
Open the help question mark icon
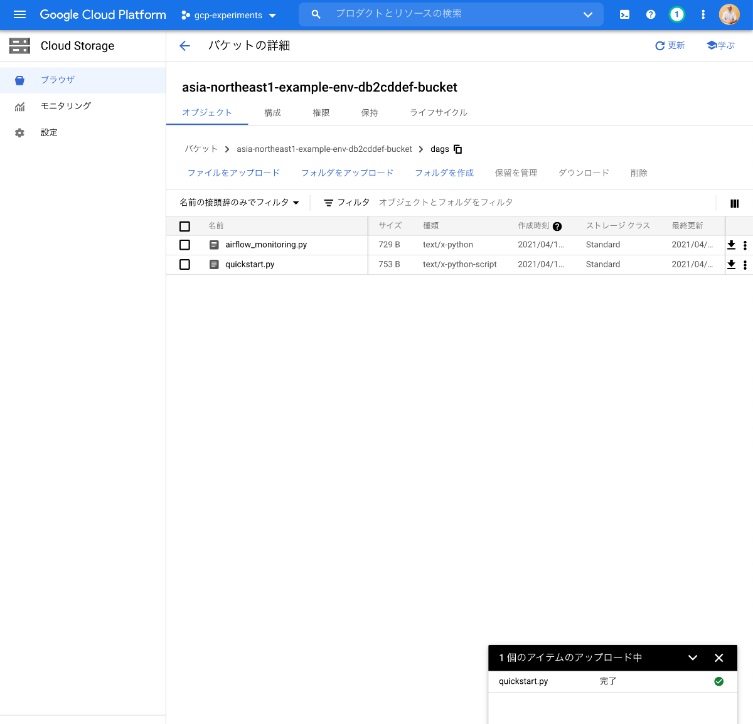point(651,14)
